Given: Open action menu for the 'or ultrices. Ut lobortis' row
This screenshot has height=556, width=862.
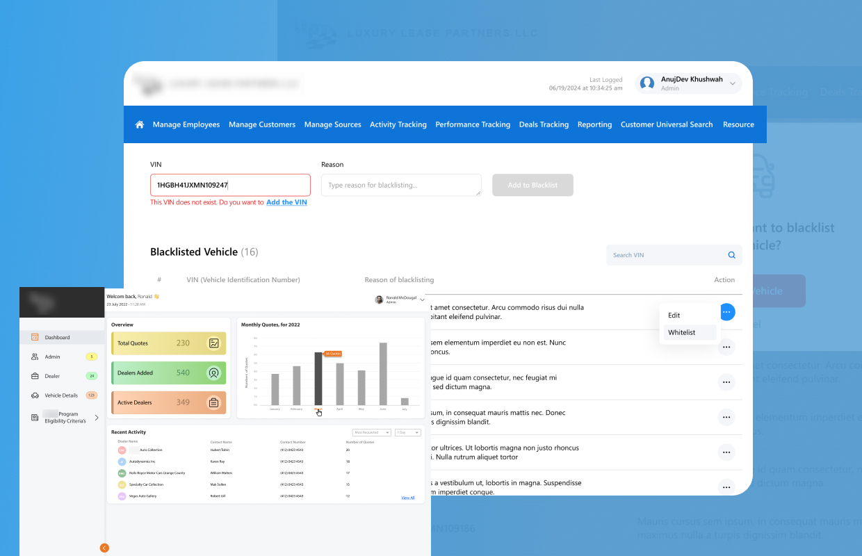Looking at the screenshot, I should tap(726, 452).
